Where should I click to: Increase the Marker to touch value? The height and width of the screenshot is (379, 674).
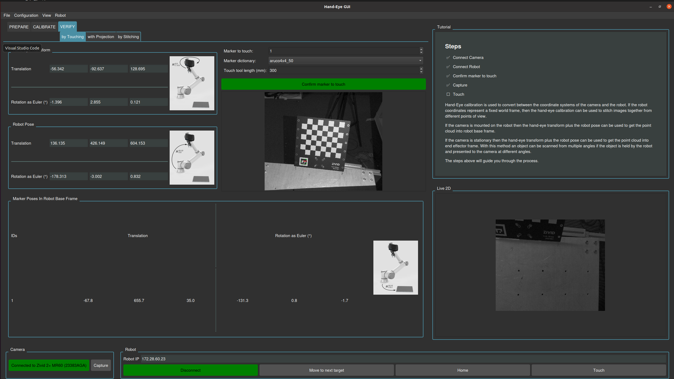pyautogui.click(x=421, y=49)
